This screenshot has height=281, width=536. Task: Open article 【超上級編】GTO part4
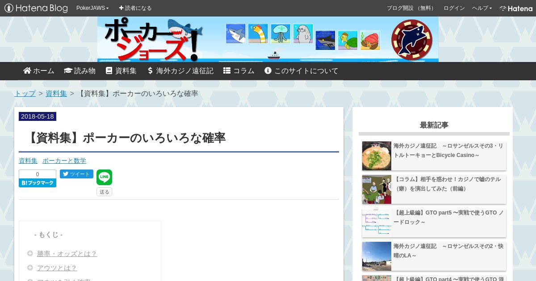(448, 279)
